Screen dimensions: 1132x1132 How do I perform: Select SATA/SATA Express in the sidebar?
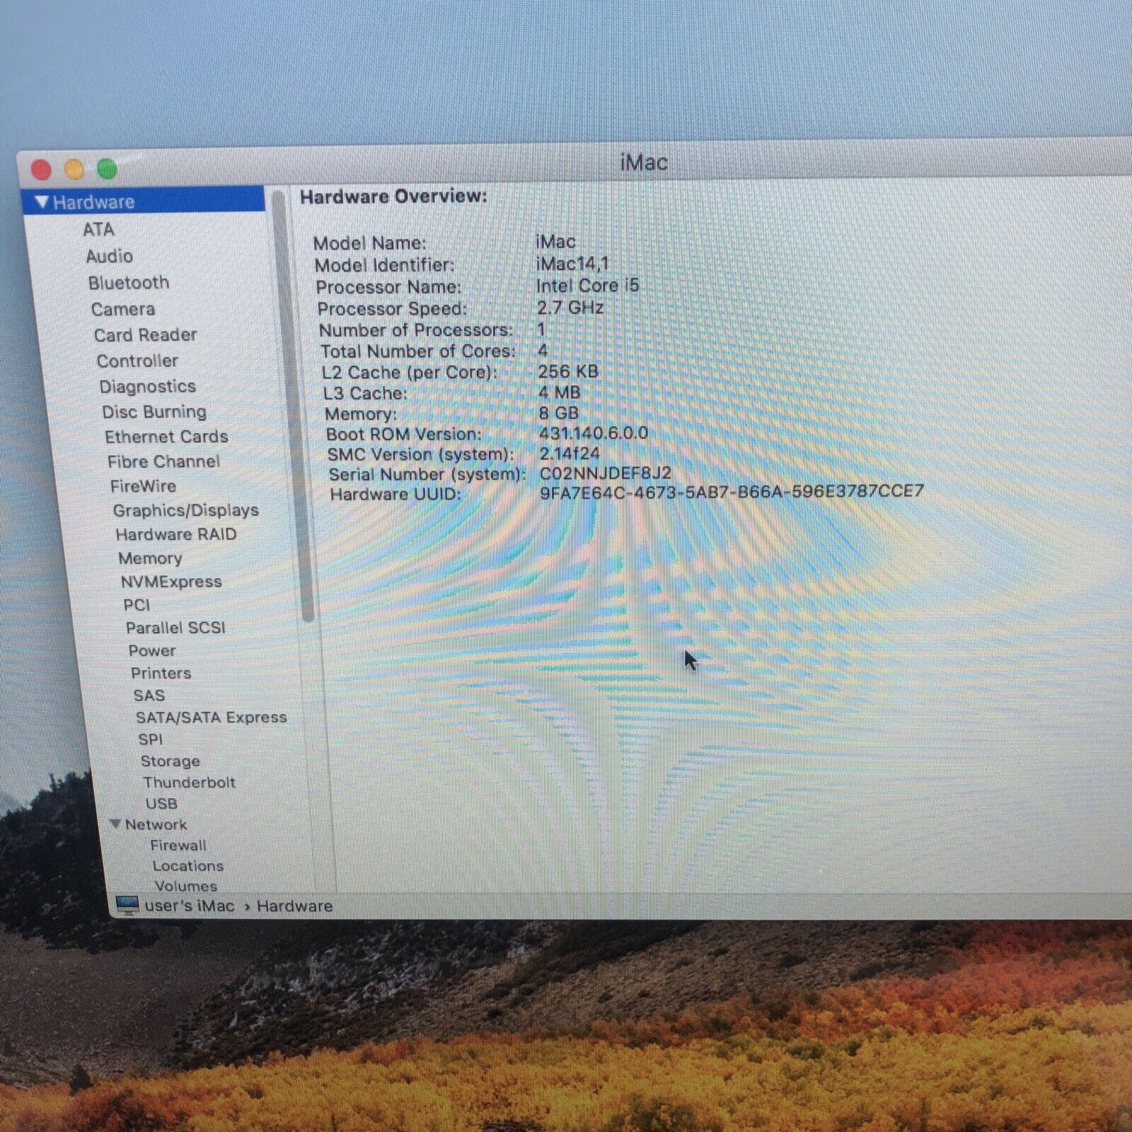(212, 717)
